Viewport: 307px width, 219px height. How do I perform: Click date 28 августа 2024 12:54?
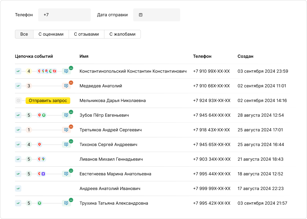pos(261,115)
